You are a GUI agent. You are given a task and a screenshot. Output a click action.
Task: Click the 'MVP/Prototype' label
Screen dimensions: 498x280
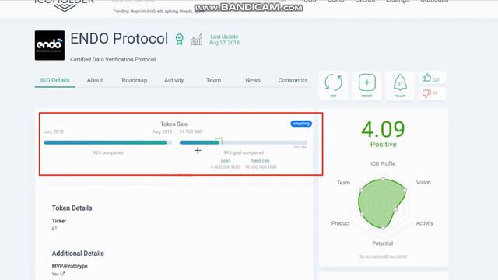[69, 266]
